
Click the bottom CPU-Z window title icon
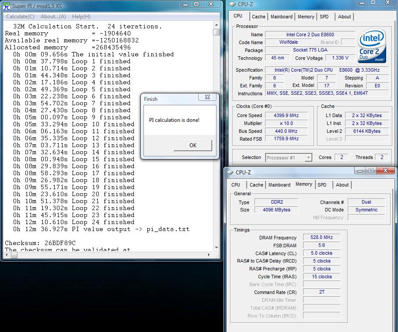[230, 173]
